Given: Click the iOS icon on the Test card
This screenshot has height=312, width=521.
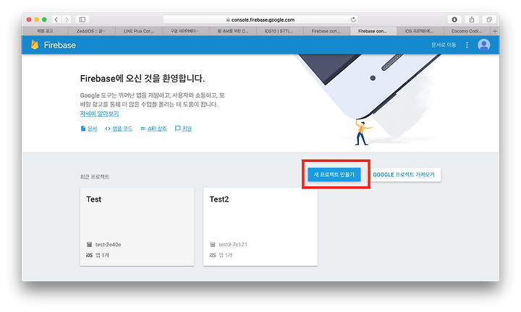Looking at the screenshot, I should click(89, 255).
